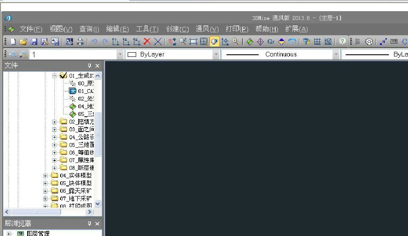Switch to the ZY plane view icon
Screen dimensions: 408x236
click(137, 42)
